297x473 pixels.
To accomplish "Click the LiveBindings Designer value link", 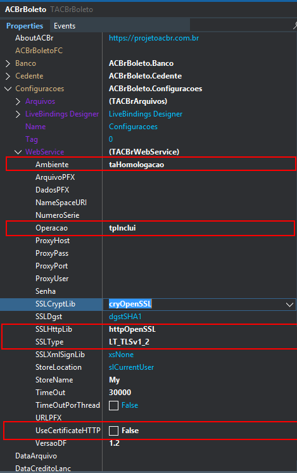I will point(146,114).
